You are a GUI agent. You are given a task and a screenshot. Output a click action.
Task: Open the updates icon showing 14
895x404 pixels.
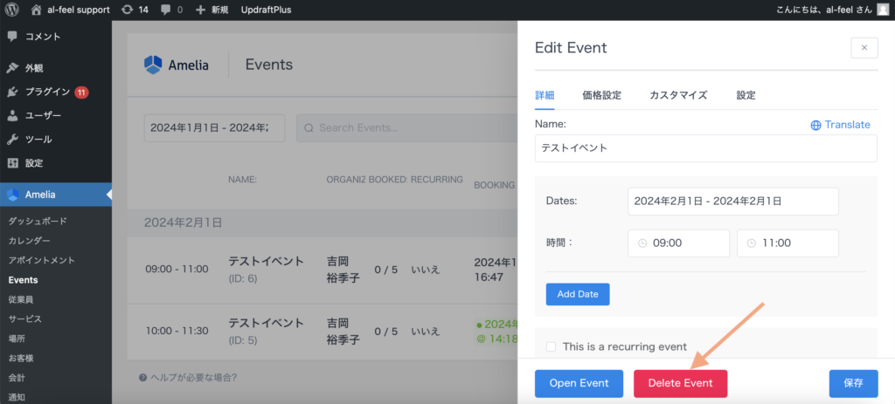128,10
